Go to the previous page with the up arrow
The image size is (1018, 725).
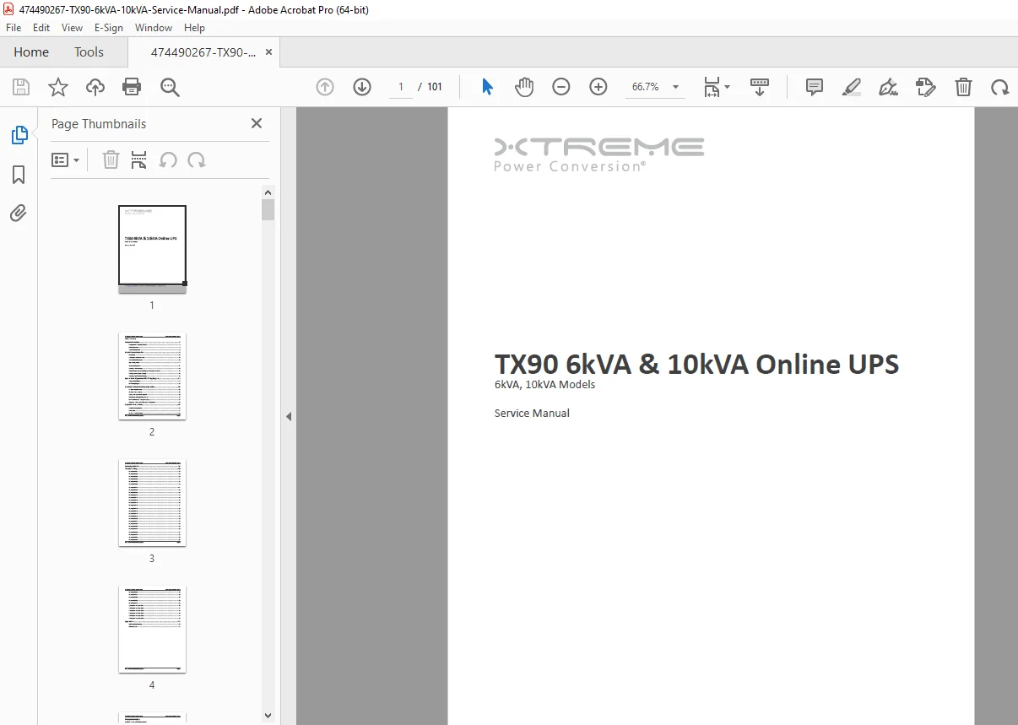[x=325, y=87]
